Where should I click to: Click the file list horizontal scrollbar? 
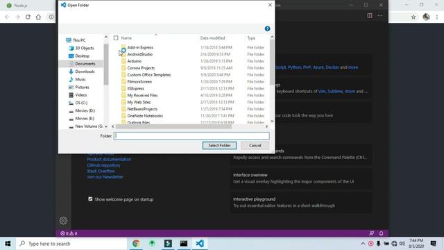pyautogui.click(x=173, y=126)
